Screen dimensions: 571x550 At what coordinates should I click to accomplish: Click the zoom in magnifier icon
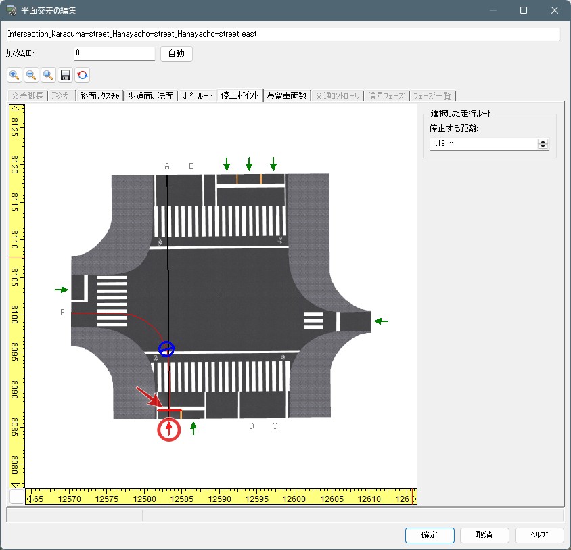pos(14,75)
